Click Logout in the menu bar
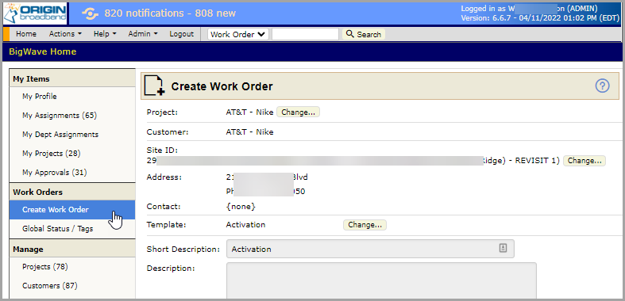625x301 pixels. point(181,34)
